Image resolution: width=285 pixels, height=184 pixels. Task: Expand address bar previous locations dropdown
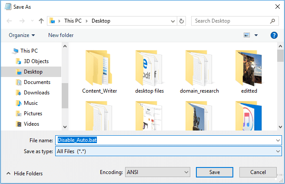pos(173,21)
